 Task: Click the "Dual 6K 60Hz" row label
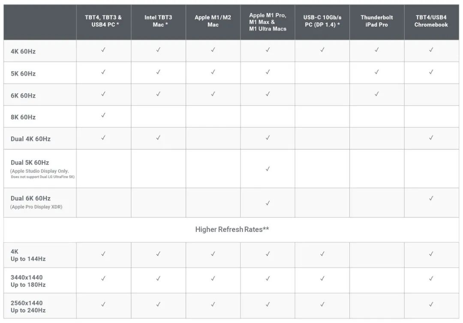click(31, 198)
